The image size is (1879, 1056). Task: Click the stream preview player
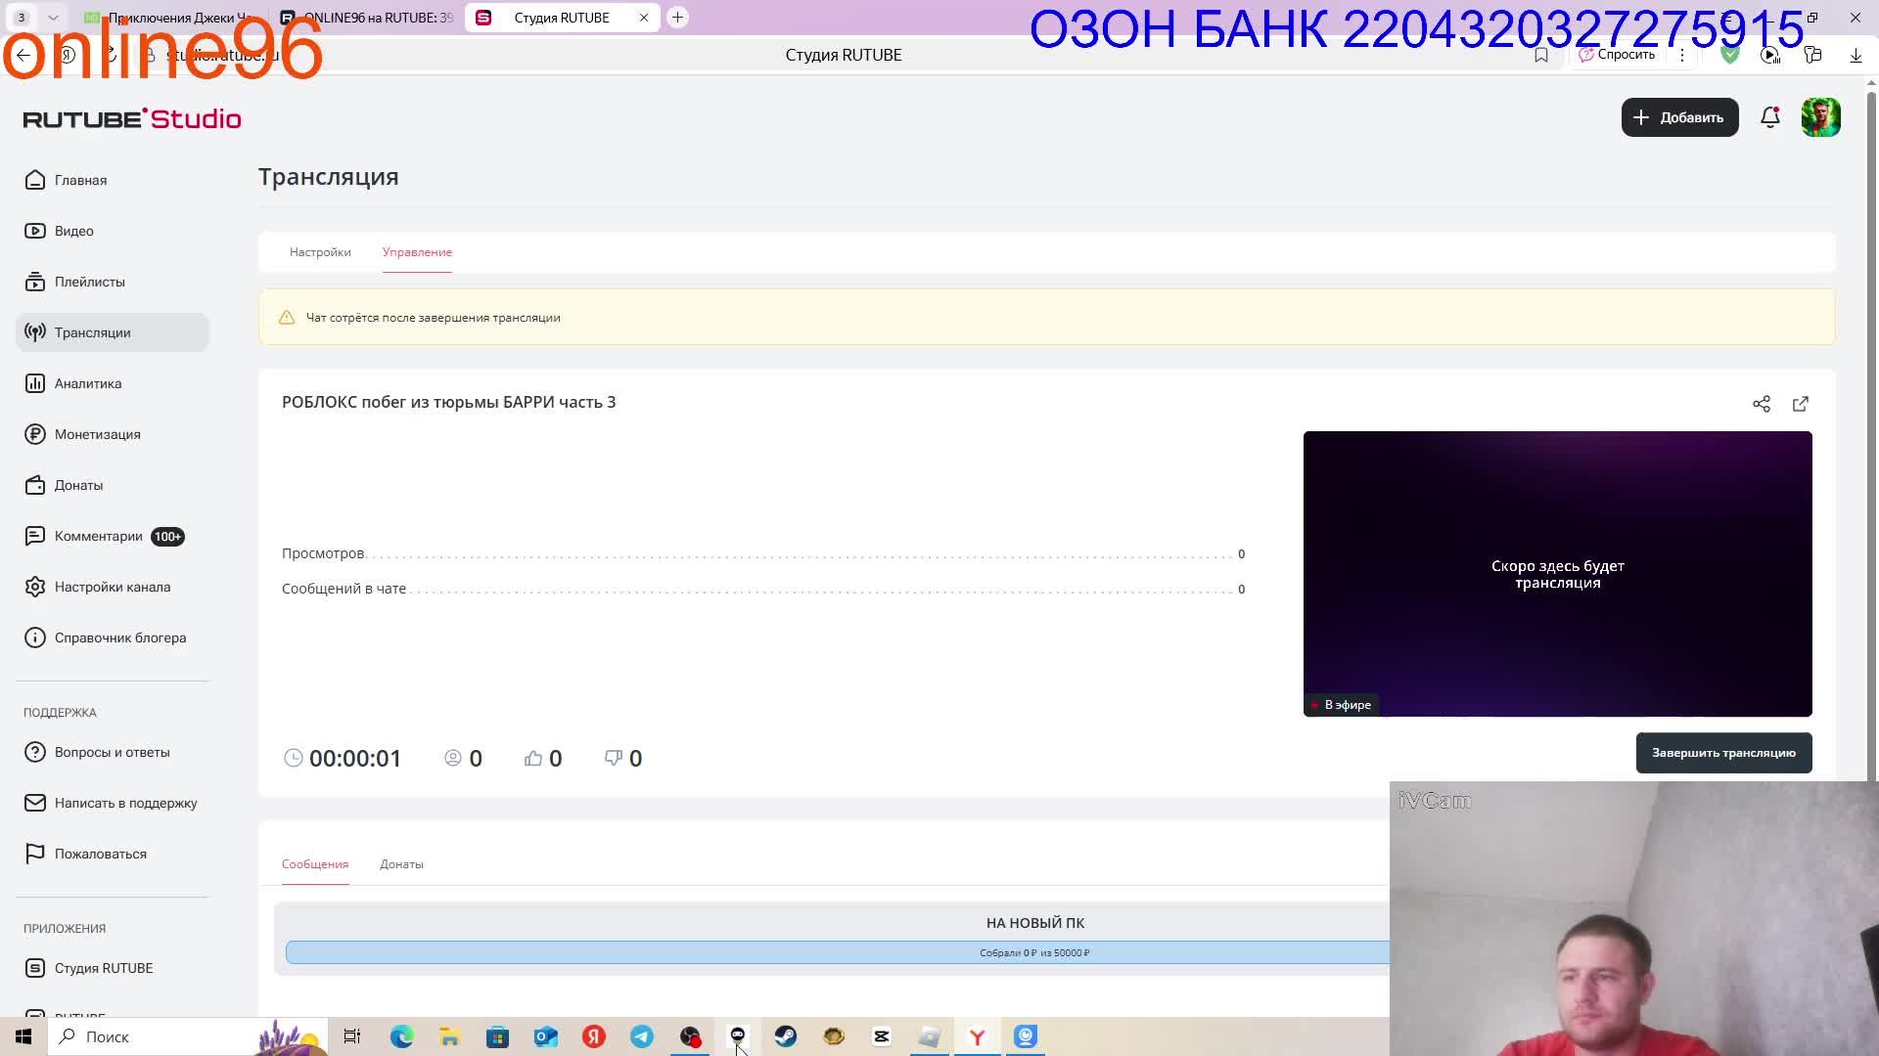click(1557, 573)
